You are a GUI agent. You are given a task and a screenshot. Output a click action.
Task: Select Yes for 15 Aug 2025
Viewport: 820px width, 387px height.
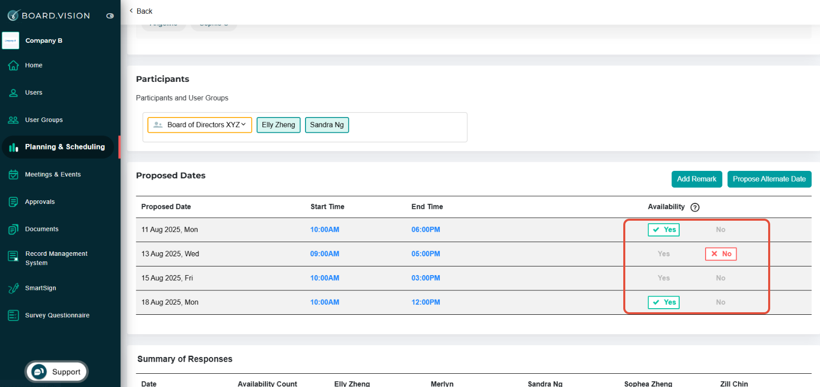tap(663, 278)
